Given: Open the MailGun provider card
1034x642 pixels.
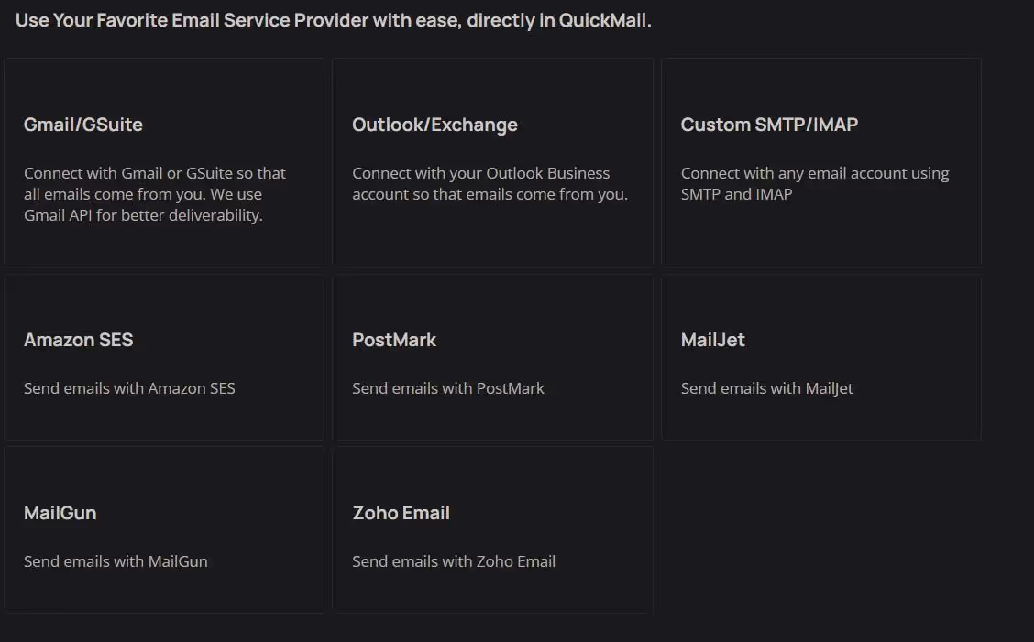Looking at the screenshot, I should pyautogui.click(x=163, y=529).
